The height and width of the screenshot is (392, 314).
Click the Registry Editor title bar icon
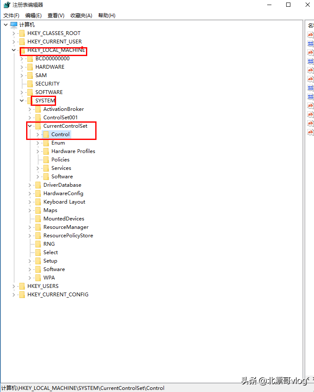7,5
